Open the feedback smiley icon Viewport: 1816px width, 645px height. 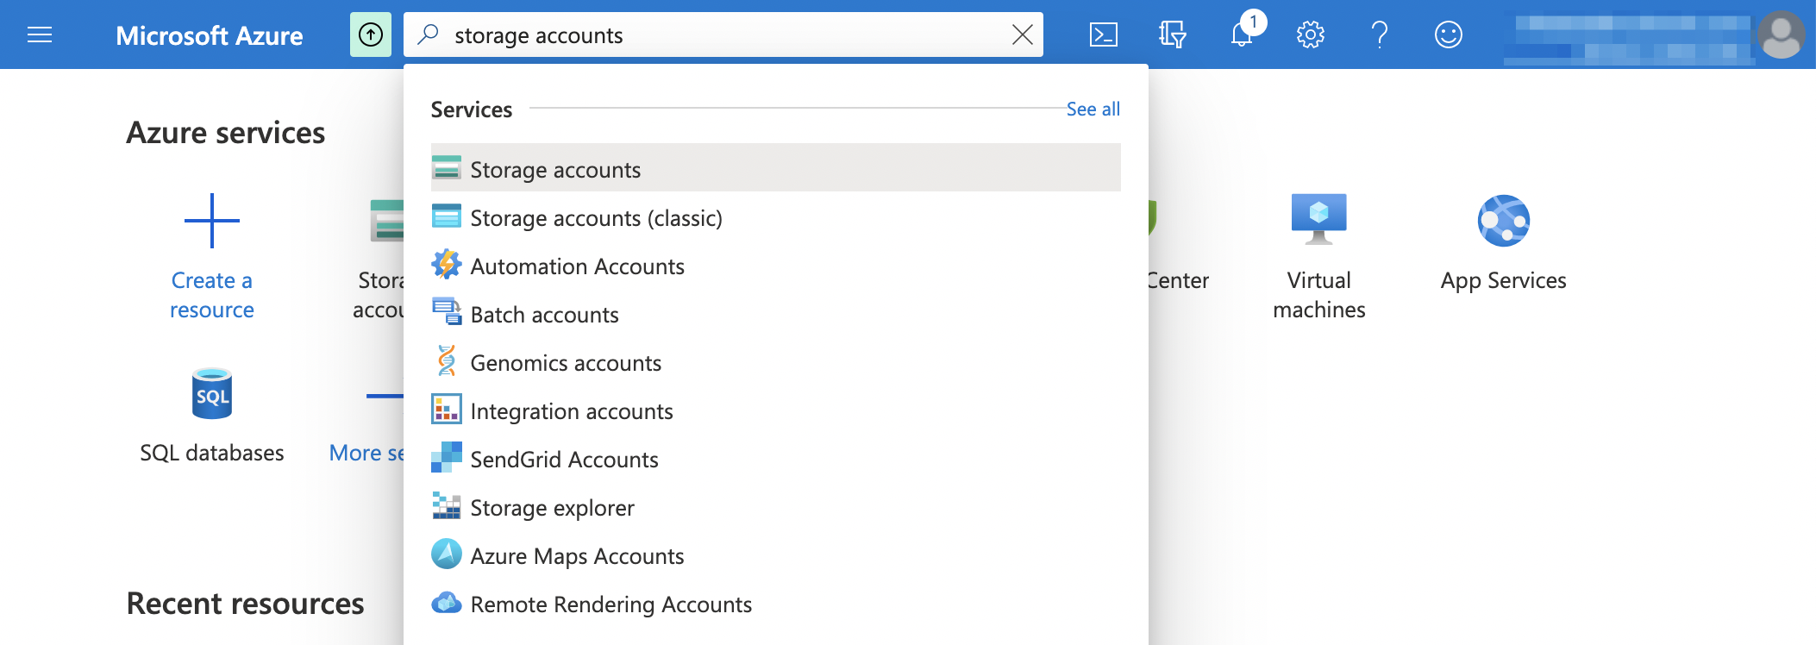pyautogui.click(x=1449, y=34)
